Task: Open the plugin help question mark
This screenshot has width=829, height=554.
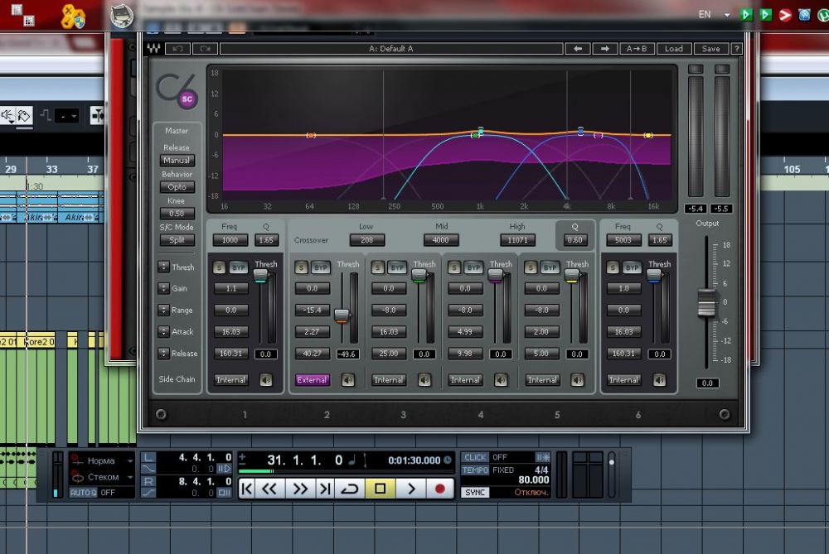Action: click(736, 49)
